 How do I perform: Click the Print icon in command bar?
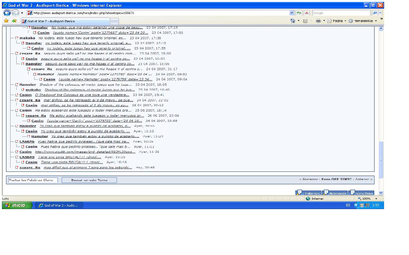[x=318, y=21]
